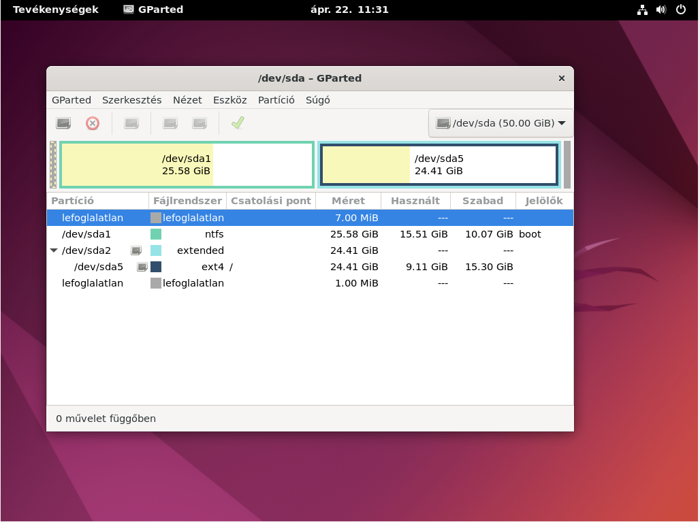The width and height of the screenshot is (700, 522).
Task: Click the GParted app indicator in top bar
Action: [x=153, y=10]
